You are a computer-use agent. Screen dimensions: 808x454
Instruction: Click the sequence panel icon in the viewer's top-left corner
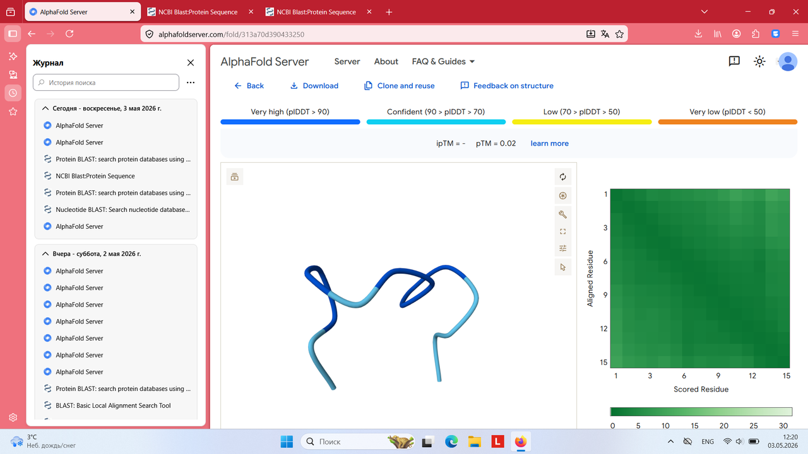tap(235, 177)
